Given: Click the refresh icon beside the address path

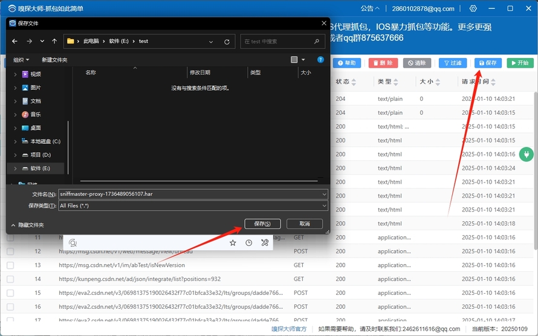Looking at the screenshot, I should coord(227,42).
